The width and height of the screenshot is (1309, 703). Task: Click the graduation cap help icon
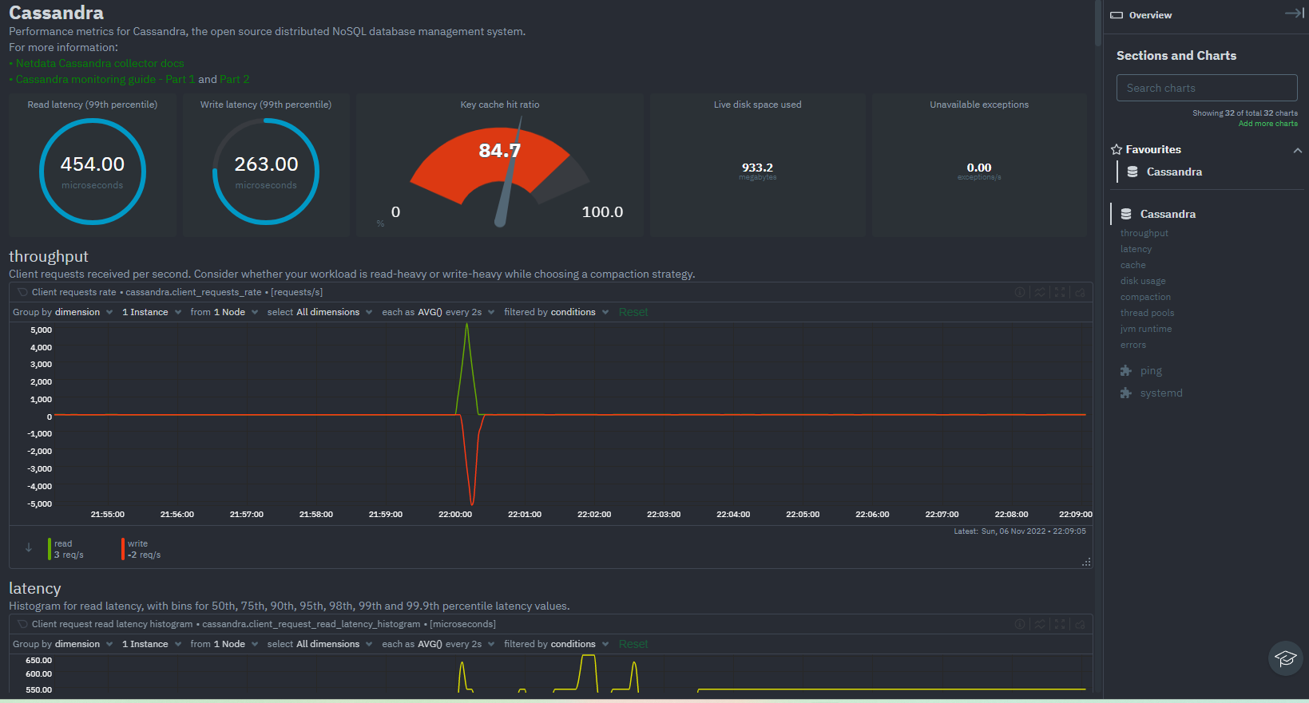click(x=1285, y=658)
